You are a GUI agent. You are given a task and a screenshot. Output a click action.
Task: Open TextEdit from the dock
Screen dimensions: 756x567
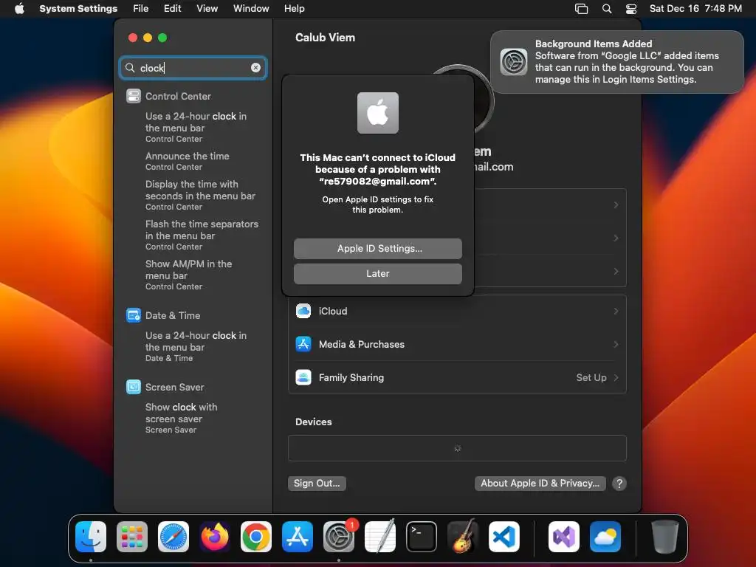click(x=380, y=537)
